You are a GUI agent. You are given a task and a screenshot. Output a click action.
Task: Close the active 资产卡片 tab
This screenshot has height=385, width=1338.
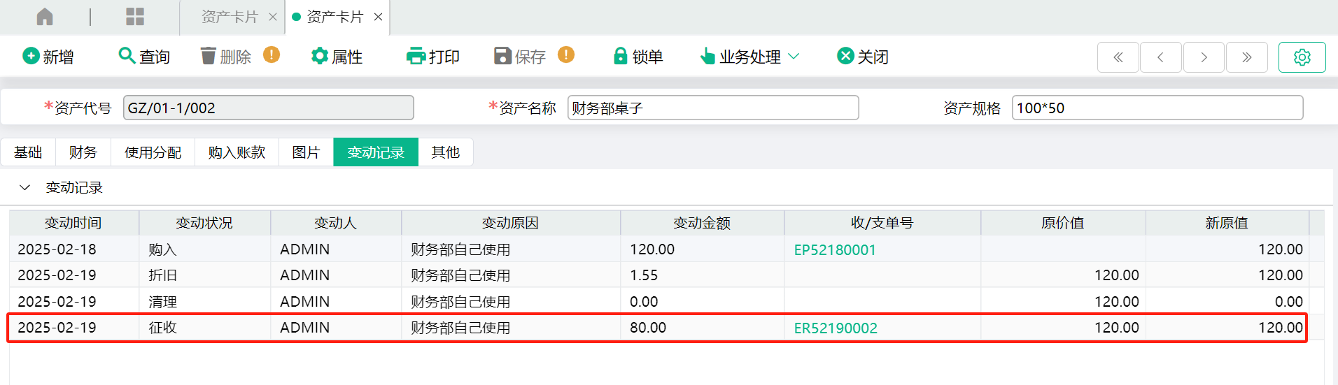378,17
